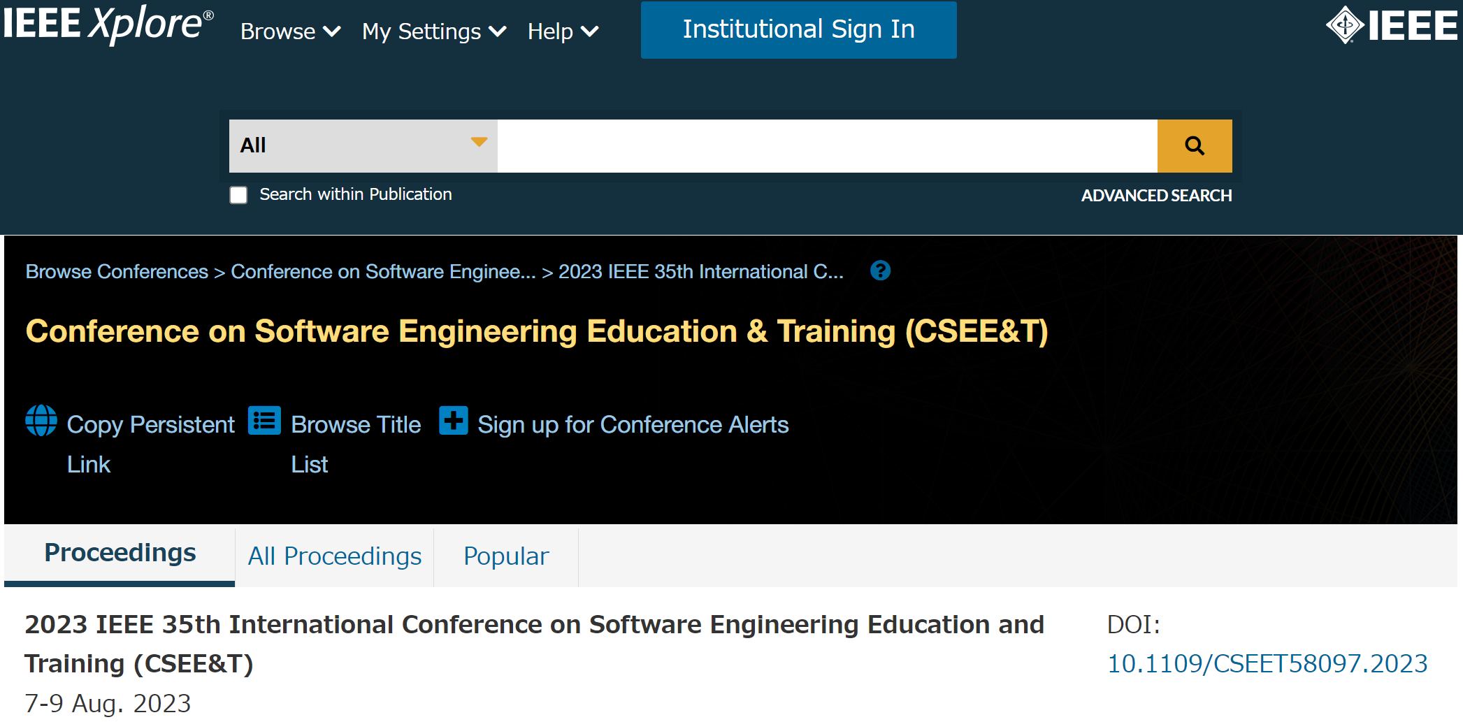Open Conference on Software Enginee... breadcrumb
1463x722 pixels.
point(383,272)
